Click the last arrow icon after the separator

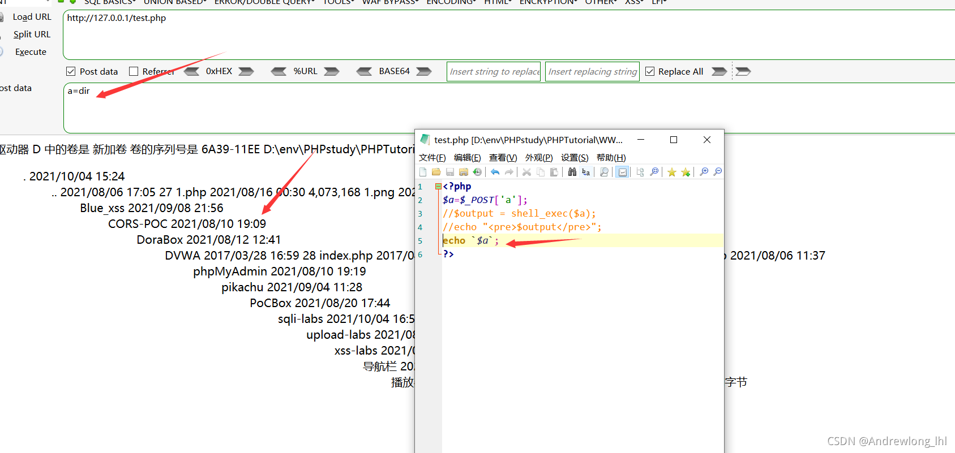tap(743, 71)
